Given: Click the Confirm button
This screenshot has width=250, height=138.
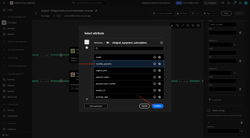Looking at the screenshot, I should pyautogui.click(x=158, y=106).
